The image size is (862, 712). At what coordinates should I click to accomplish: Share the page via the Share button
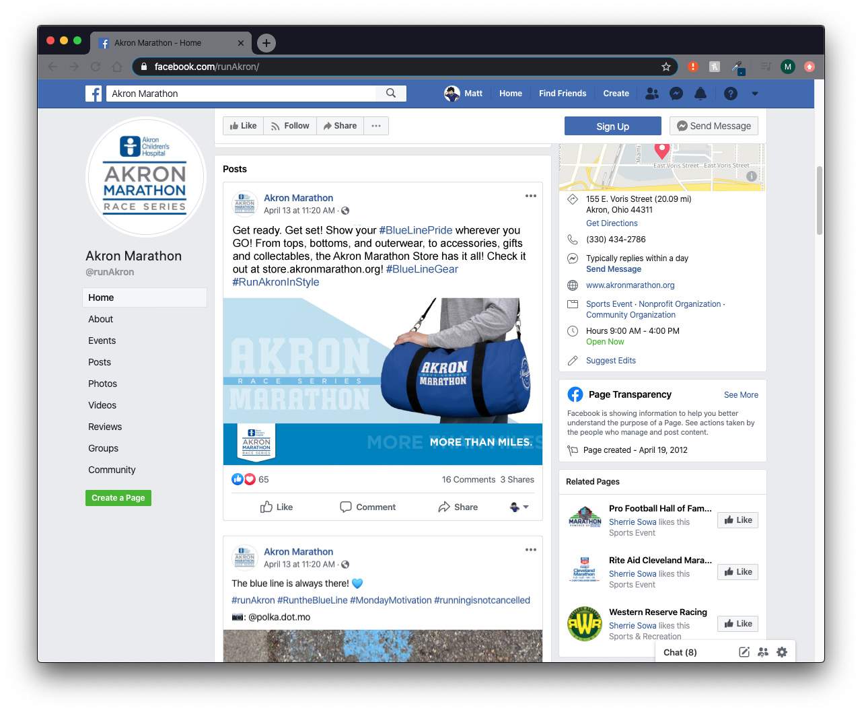click(x=340, y=126)
